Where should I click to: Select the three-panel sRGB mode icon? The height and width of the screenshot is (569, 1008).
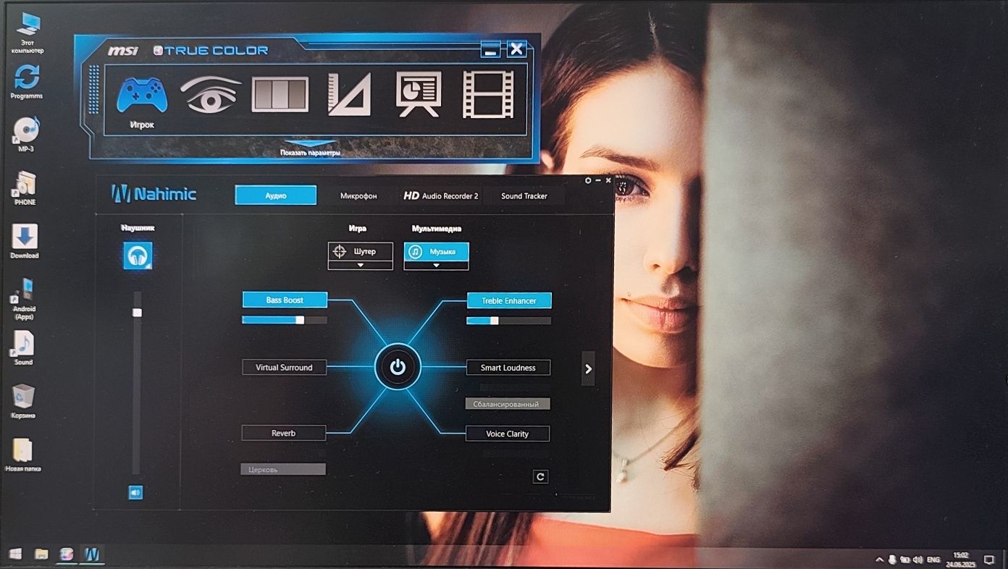(280, 95)
